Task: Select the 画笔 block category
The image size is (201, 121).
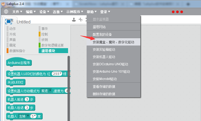Action: (x=11, y=45)
